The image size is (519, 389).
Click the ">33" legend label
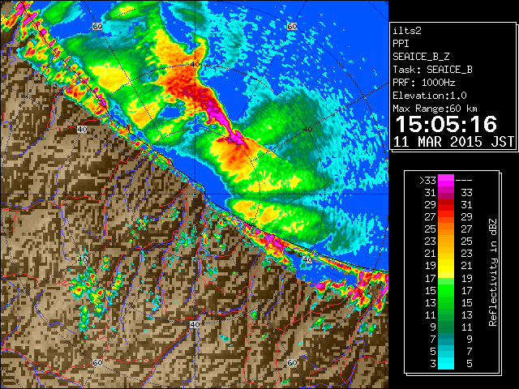click(x=427, y=181)
